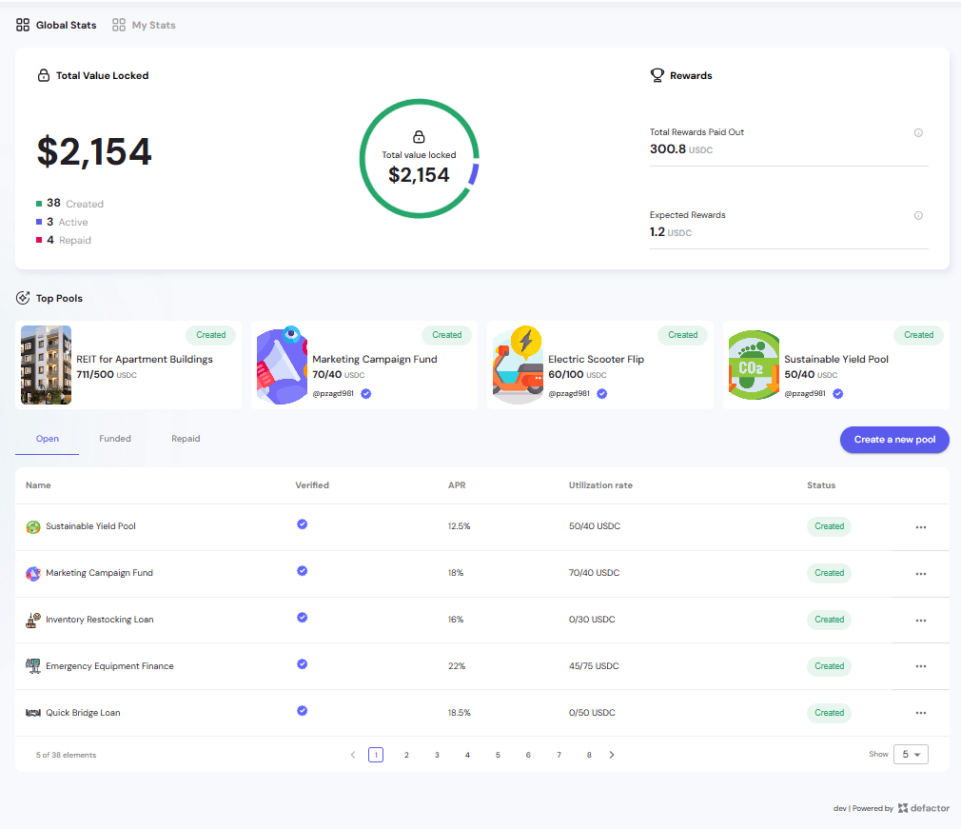Click the Inventory Restocking Loan row icon

tap(33, 620)
